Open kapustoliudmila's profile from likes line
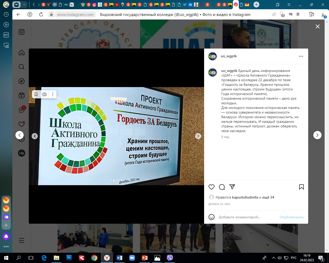This screenshot has width=329, height=263. tap(245, 197)
